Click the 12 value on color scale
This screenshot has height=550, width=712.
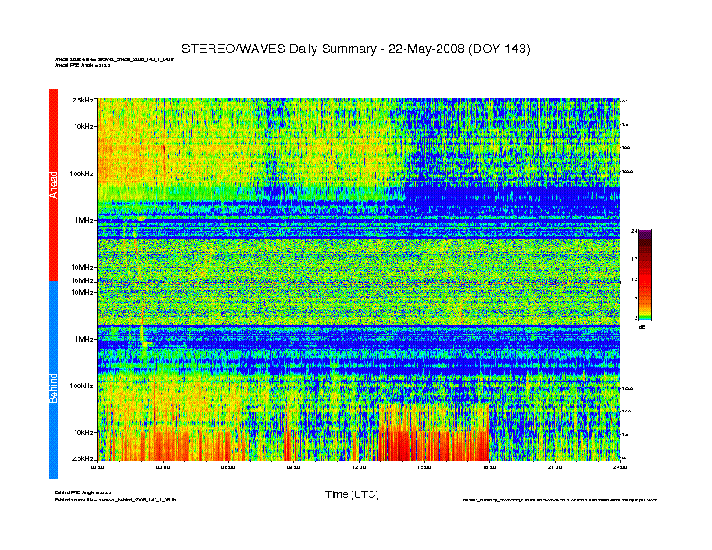pos(634,279)
